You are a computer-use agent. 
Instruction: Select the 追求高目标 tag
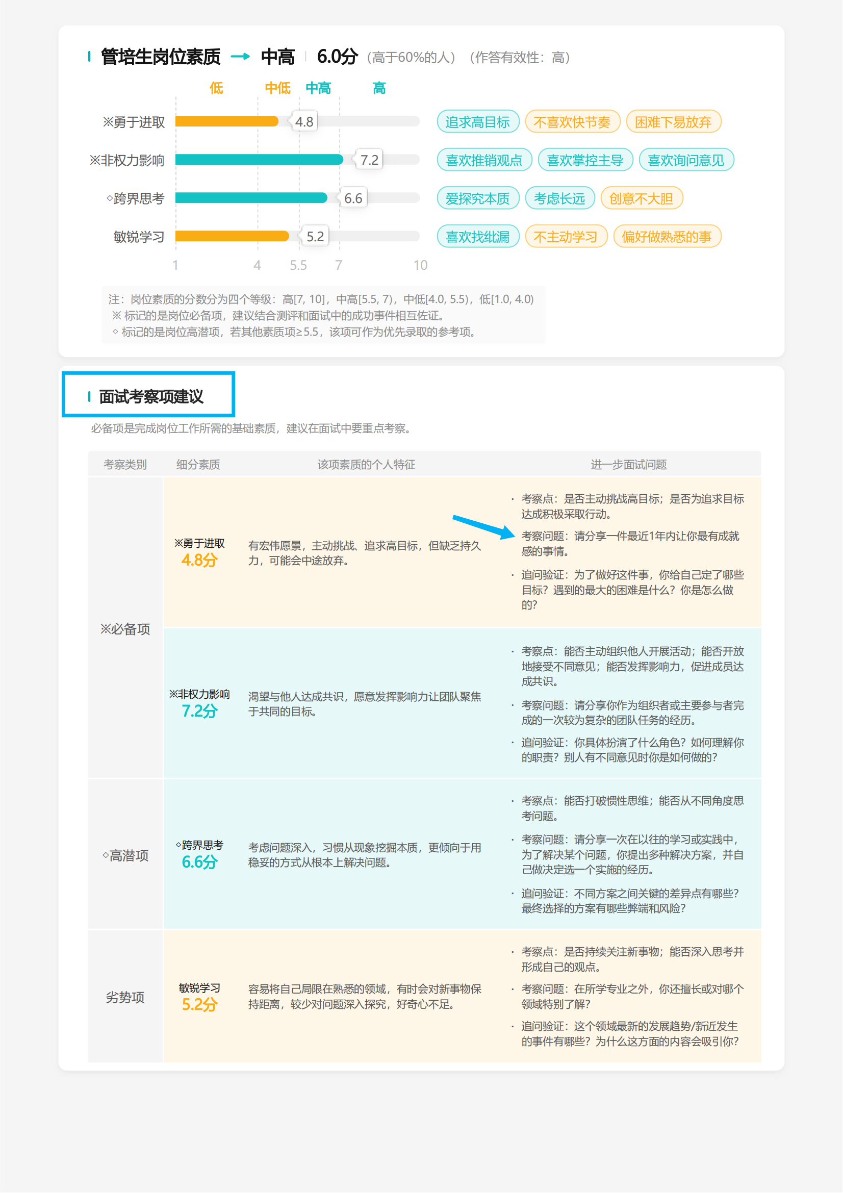(x=479, y=121)
